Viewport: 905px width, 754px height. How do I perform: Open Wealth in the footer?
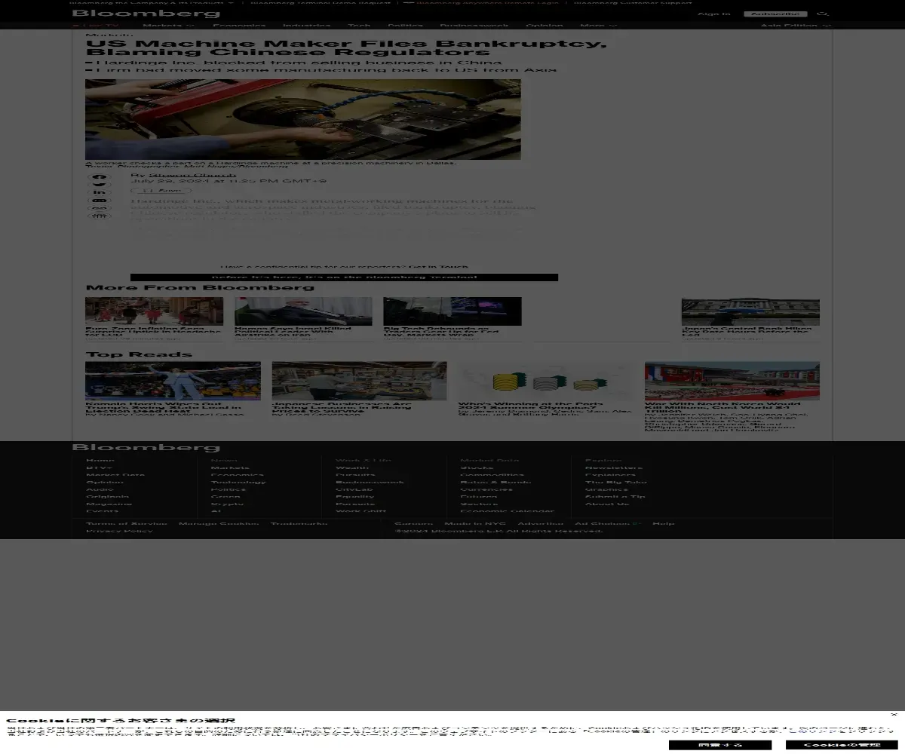coord(352,467)
